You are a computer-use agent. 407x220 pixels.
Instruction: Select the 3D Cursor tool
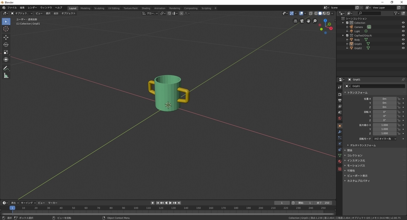(6, 29)
